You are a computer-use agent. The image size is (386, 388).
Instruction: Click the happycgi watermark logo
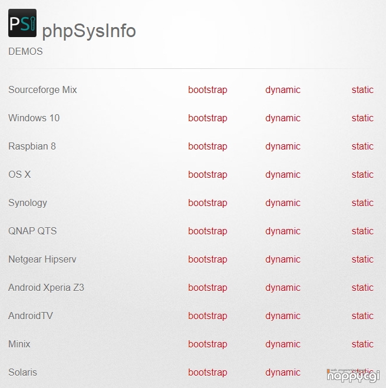pyautogui.click(x=353, y=376)
